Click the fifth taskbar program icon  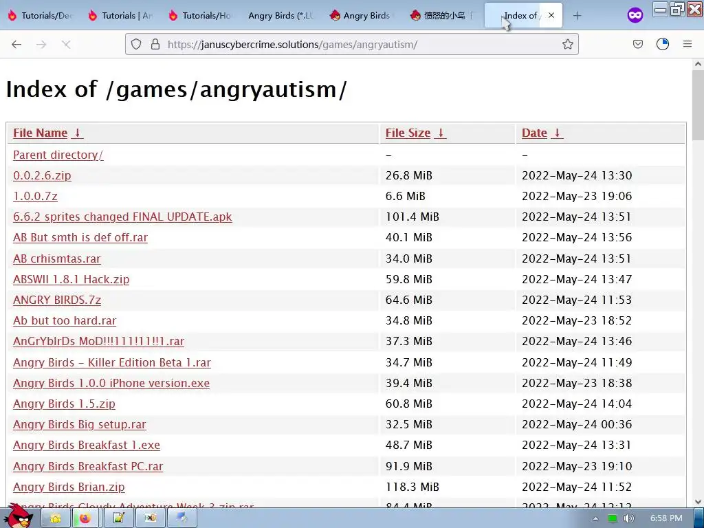point(181,518)
